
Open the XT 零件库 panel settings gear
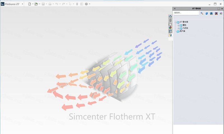[219, 9]
